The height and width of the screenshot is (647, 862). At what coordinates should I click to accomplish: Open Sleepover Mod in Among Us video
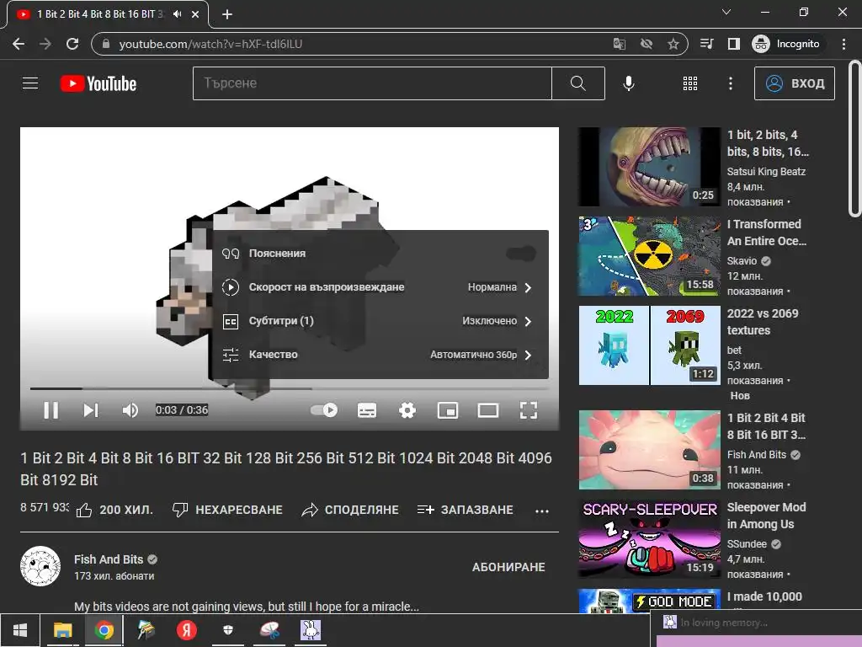(x=649, y=538)
